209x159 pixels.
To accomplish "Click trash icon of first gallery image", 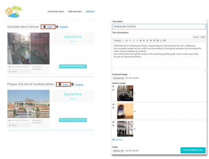I will pos(113,90).
